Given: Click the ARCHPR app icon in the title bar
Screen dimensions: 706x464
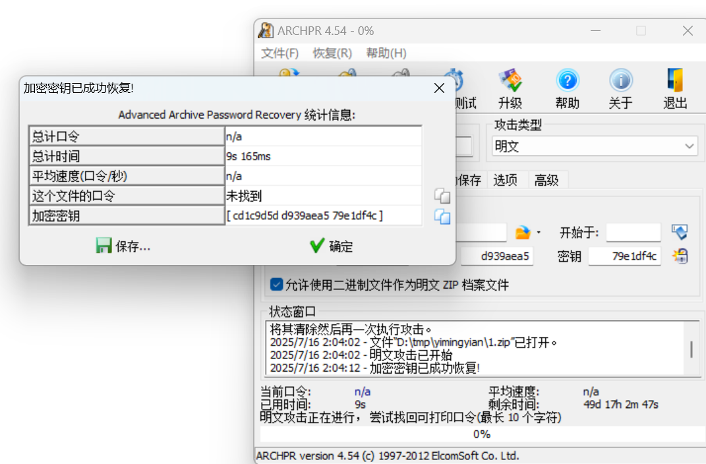Looking at the screenshot, I should pos(266,30).
